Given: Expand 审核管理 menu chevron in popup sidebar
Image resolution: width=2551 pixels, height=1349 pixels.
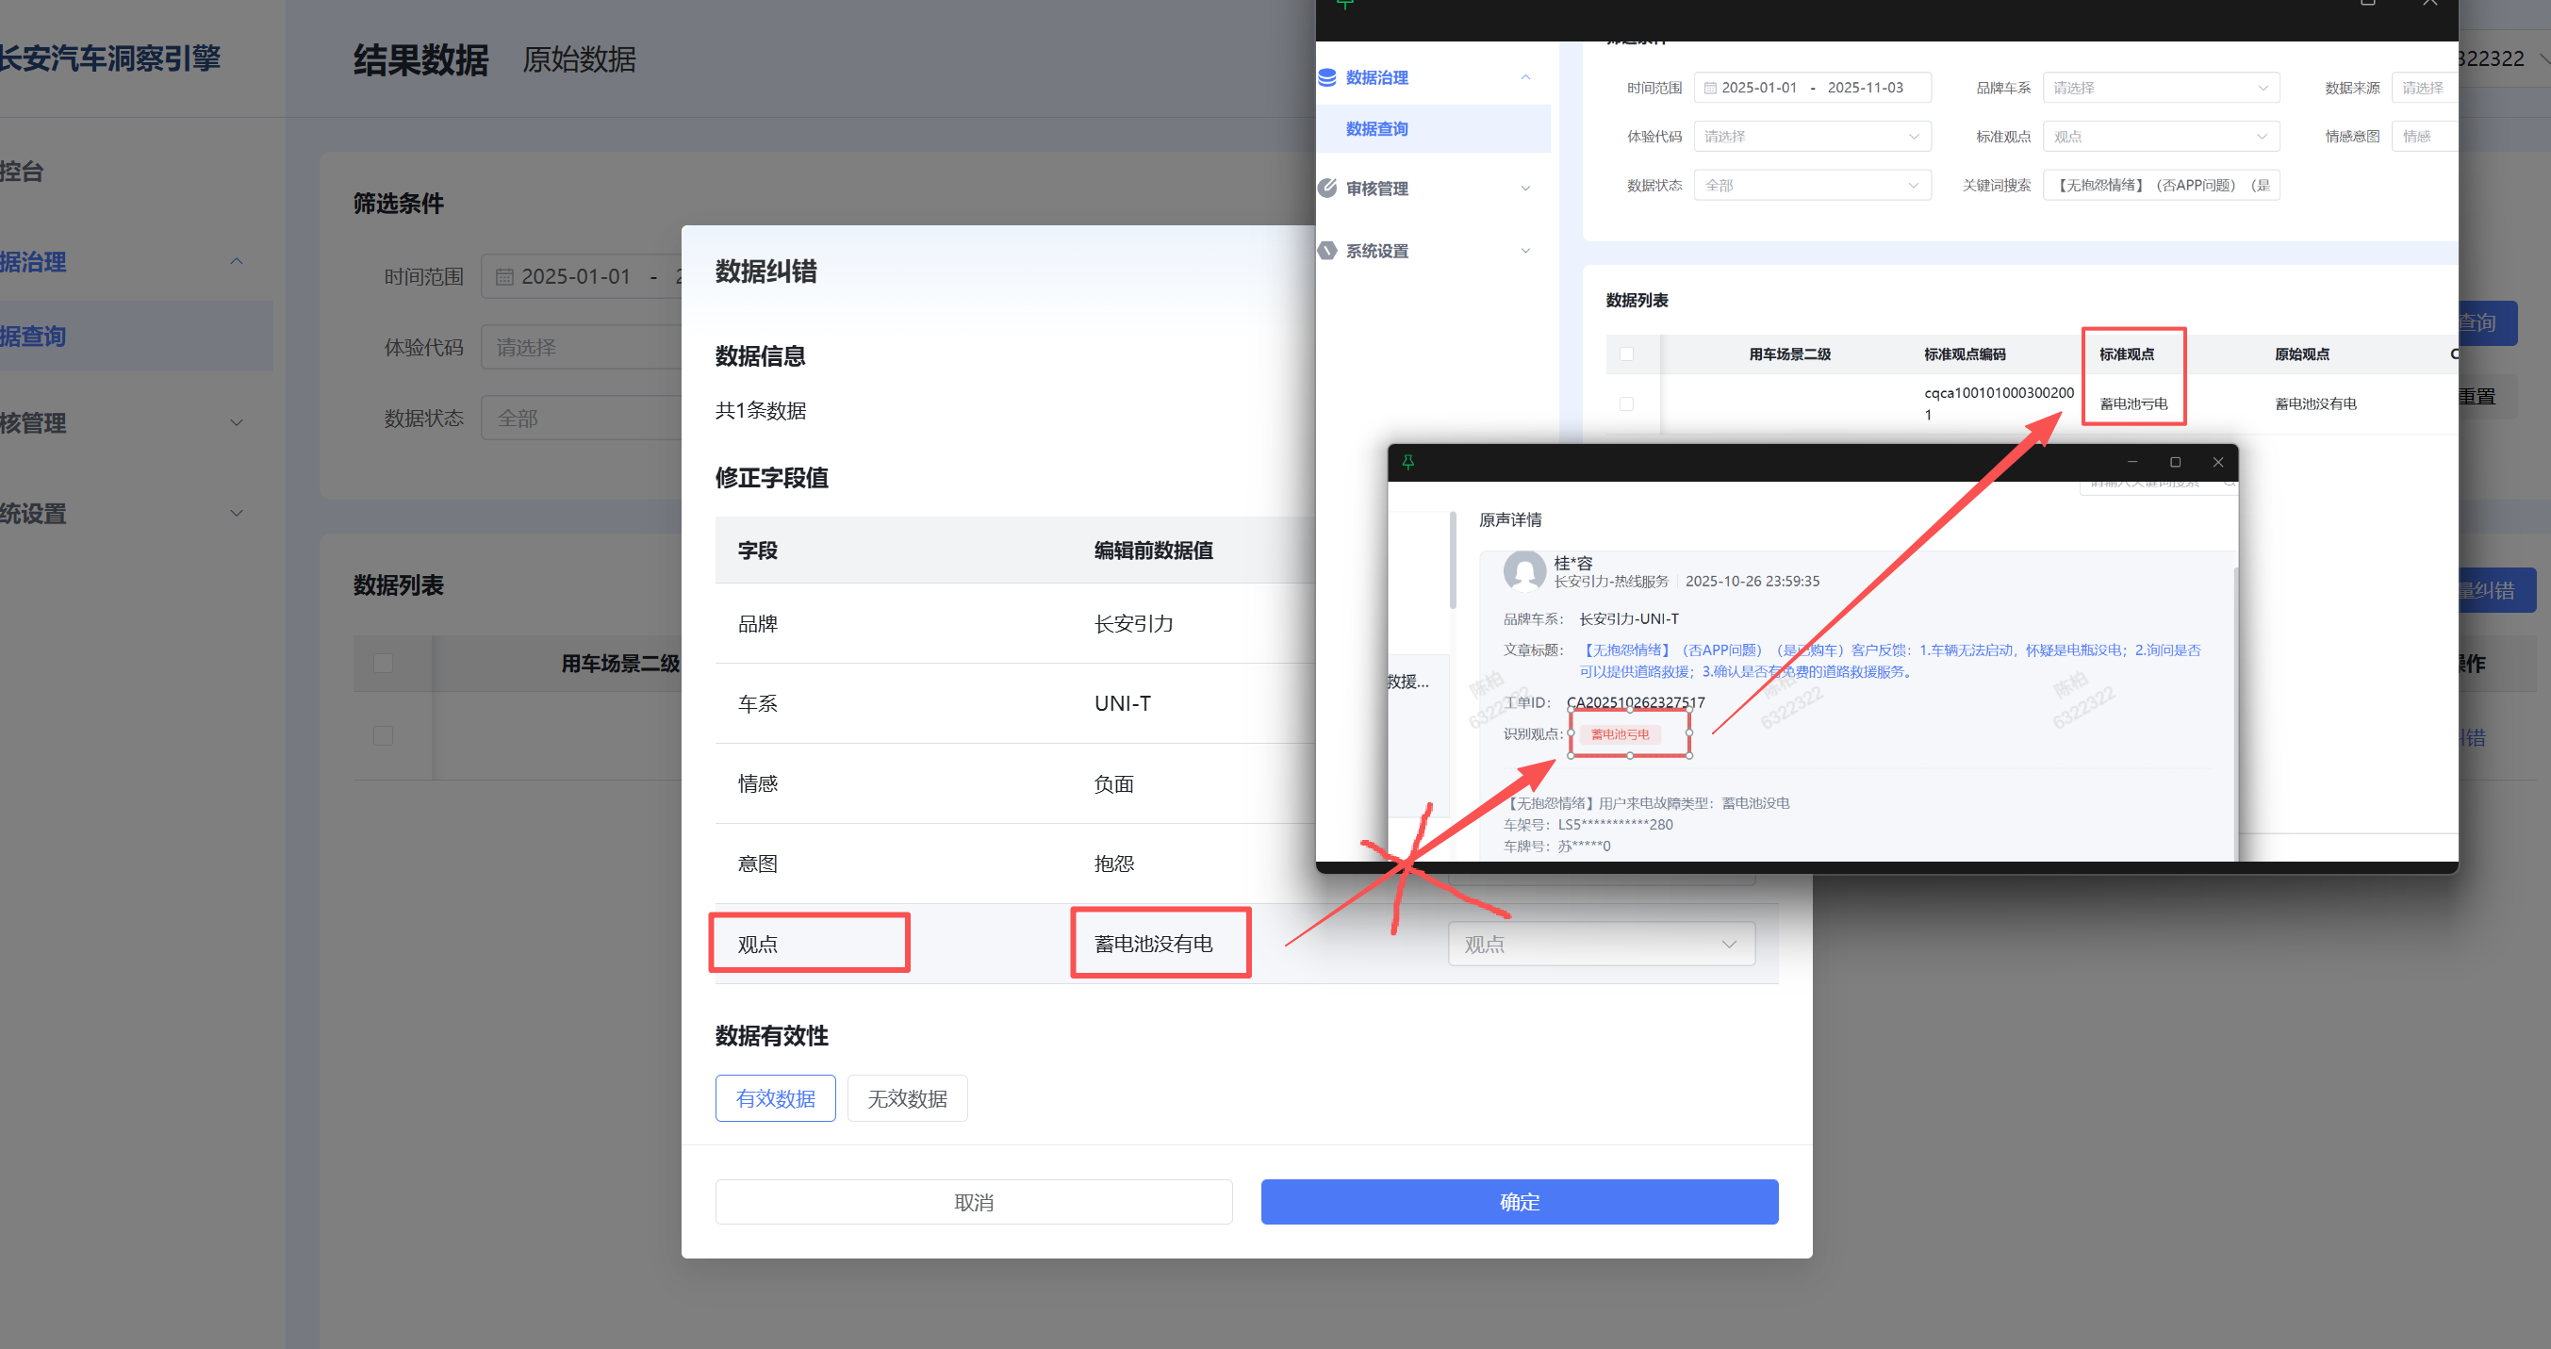Looking at the screenshot, I should point(1525,189).
